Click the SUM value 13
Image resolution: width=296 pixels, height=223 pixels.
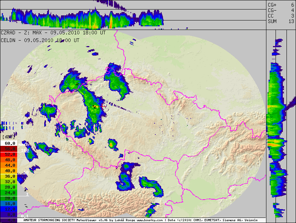click(291, 21)
